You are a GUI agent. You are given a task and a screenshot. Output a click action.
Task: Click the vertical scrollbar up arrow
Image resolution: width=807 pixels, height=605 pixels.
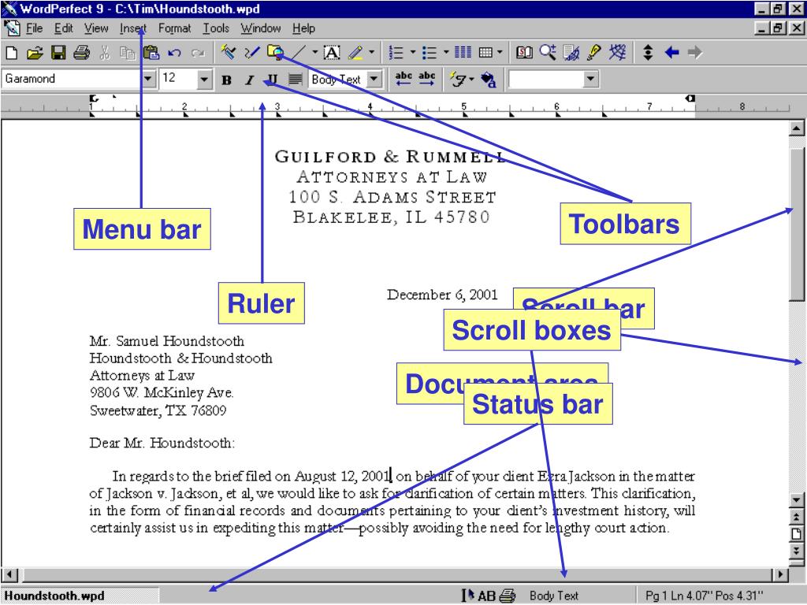pyautogui.click(x=797, y=128)
